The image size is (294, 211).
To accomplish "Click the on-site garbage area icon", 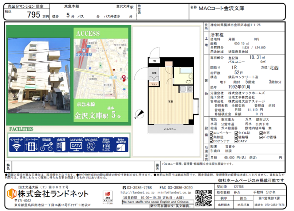I will pos(121,145).
